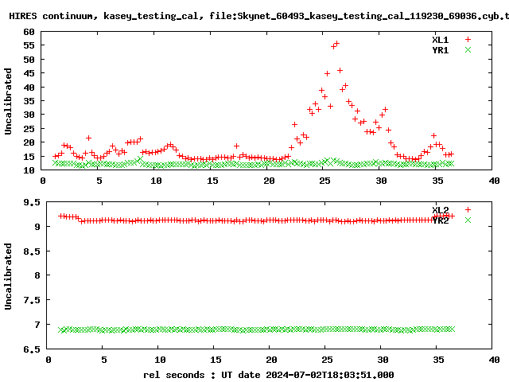Click the plot title HIRES continuum text
Image resolution: width=509 pixels, height=382 pixels.
click(x=53, y=16)
